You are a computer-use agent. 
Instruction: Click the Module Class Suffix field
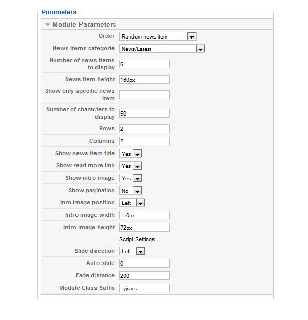[x=144, y=288]
